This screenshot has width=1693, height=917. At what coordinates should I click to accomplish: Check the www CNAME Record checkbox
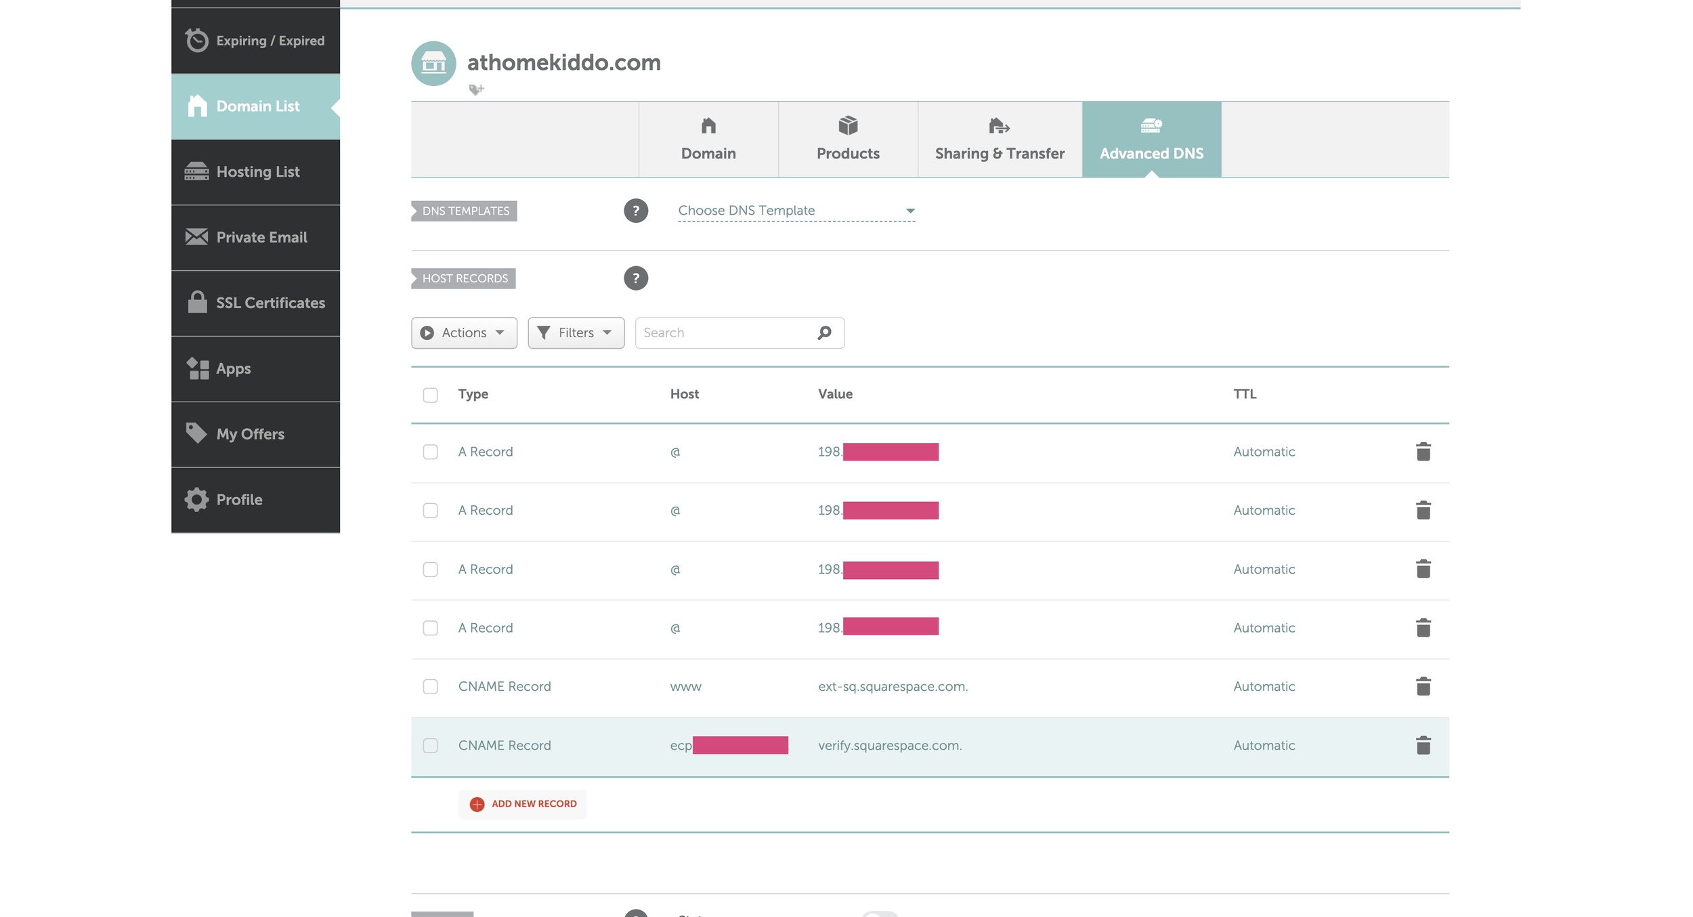coord(430,687)
